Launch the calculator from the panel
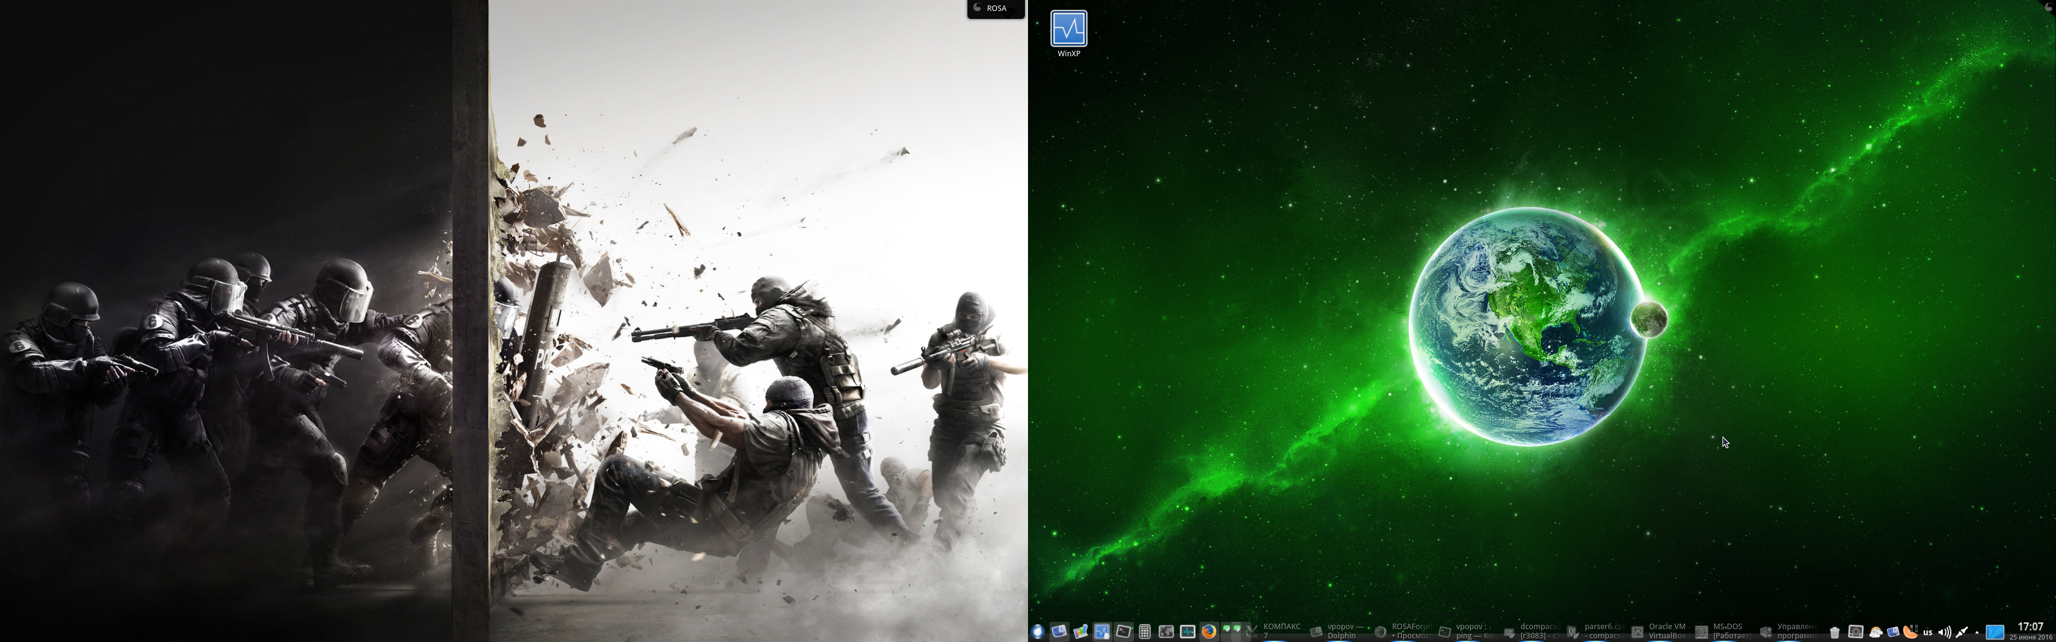 click(x=1144, y=632)
